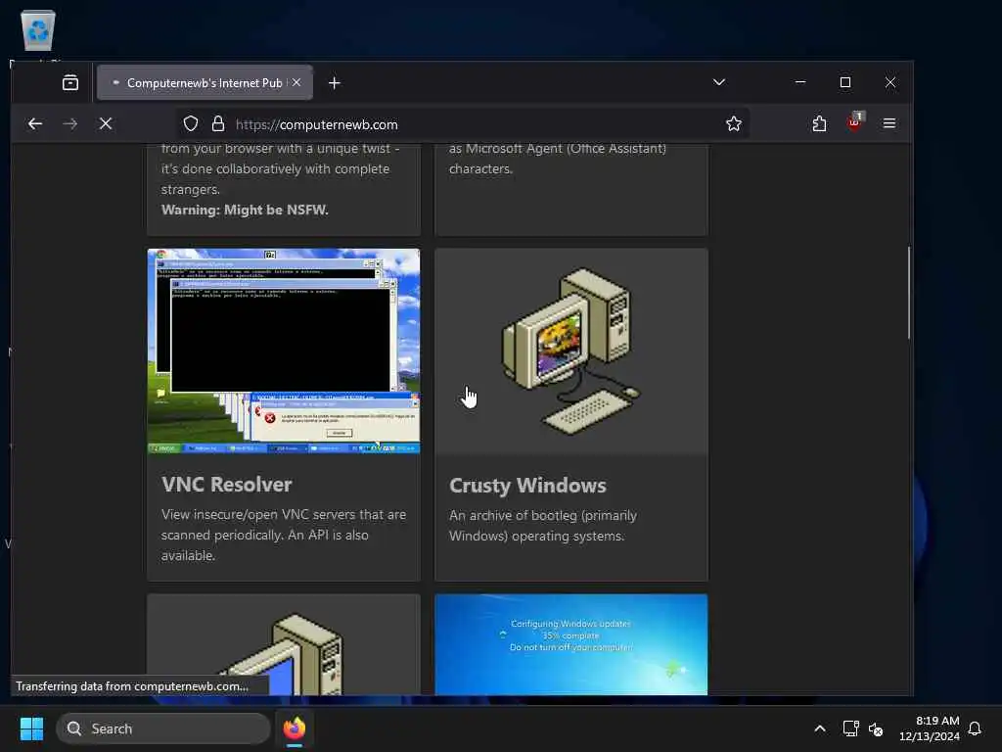Open the Recycle Bin on desktop

[x=38, y=32]
